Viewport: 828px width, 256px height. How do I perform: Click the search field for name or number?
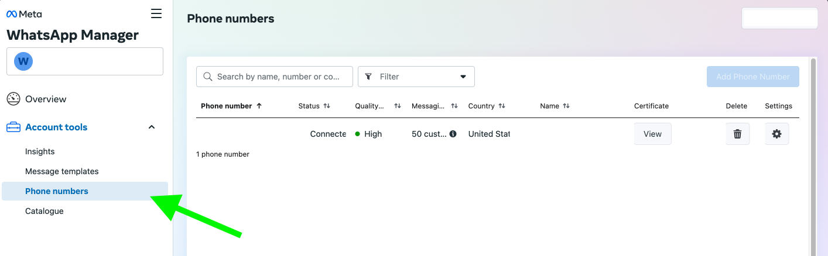(x=275, y=77)
